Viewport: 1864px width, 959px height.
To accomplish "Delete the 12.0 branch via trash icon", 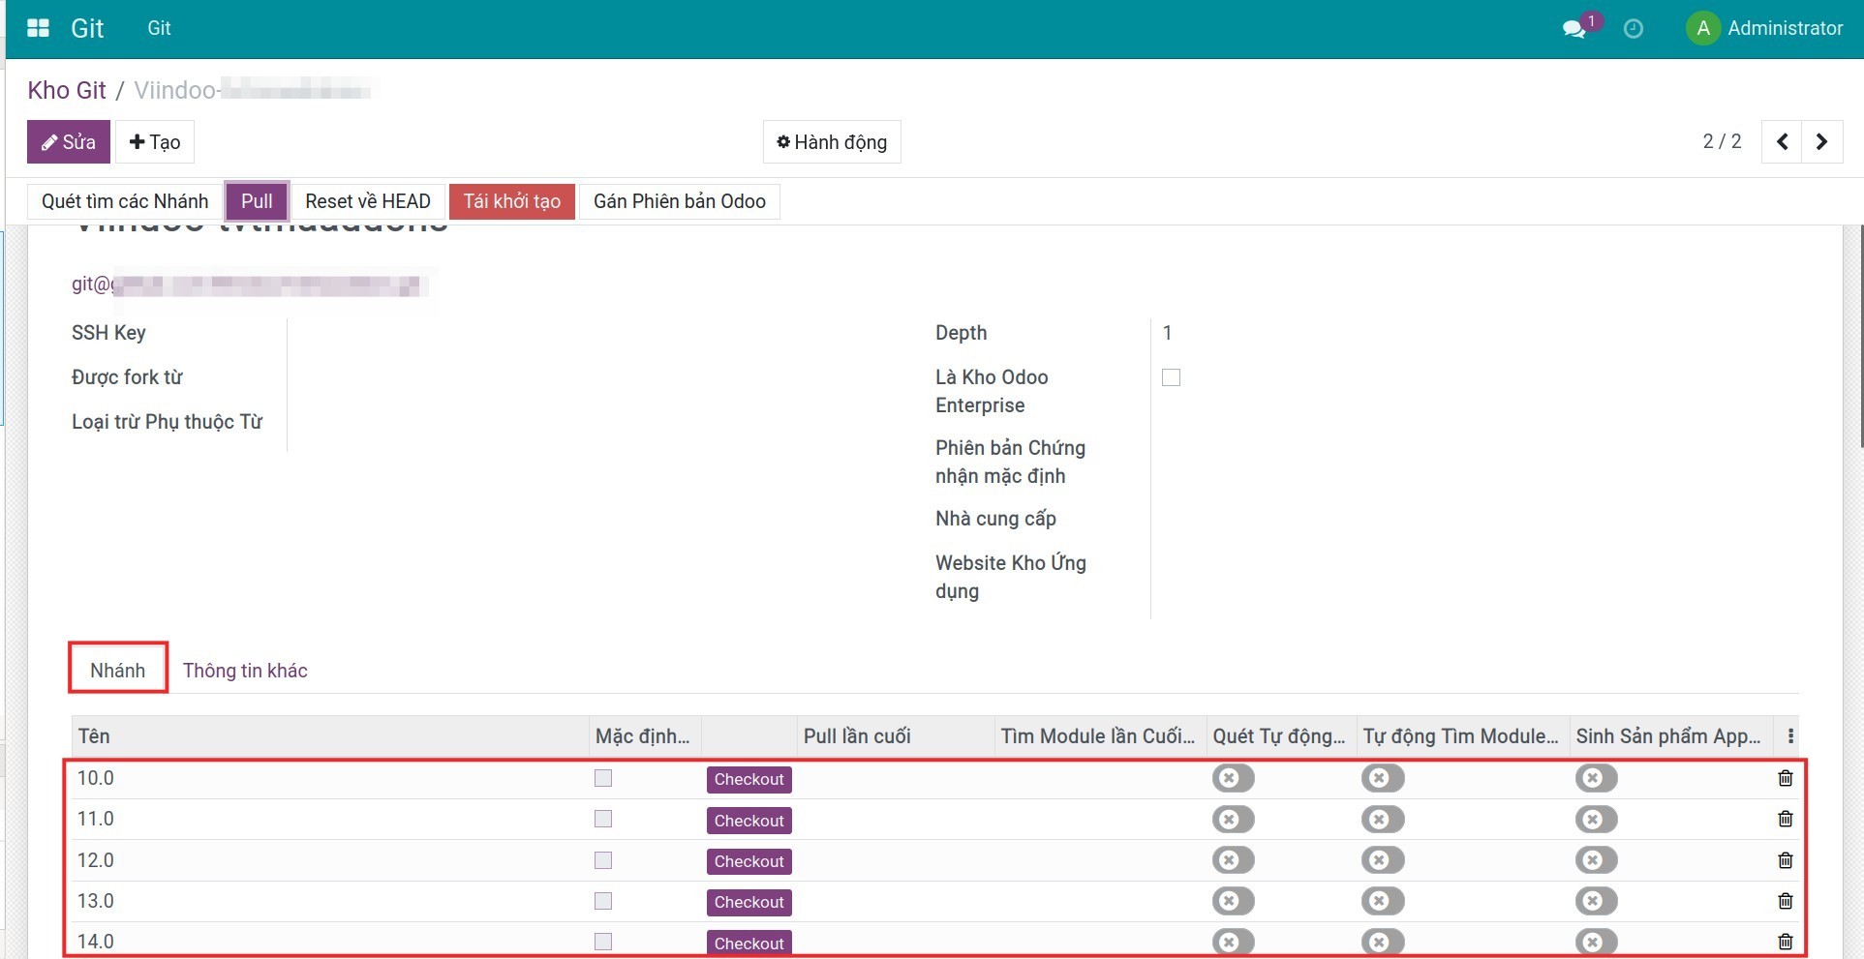I will [x=1785, y=860].
